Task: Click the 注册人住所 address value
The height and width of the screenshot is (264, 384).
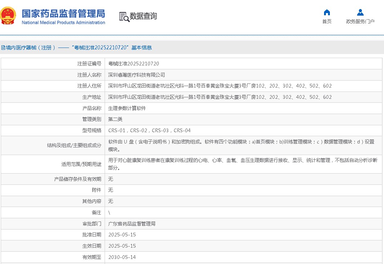Action: tap(220, 86)
